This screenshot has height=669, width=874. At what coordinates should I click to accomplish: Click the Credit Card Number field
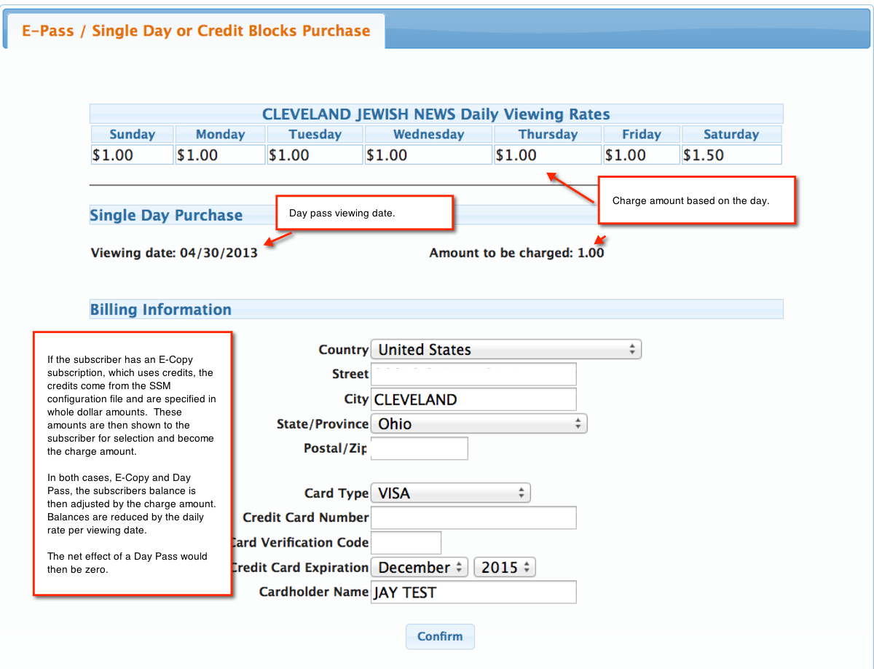coord(473,517)
